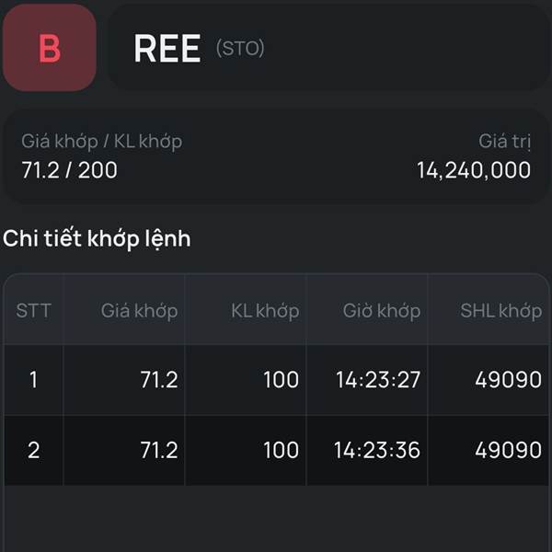
Task: Sort by the STT column header
Action: (33, 310)
